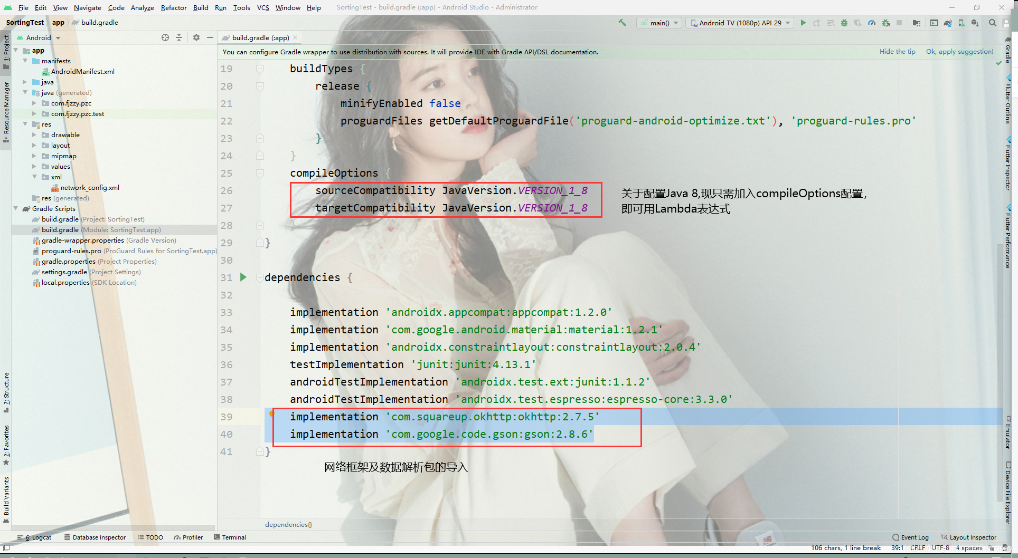The height and width of the screenshot is (558, 1018).
Task: Open the Layout Inspector
Action: (x=968, y=537)
